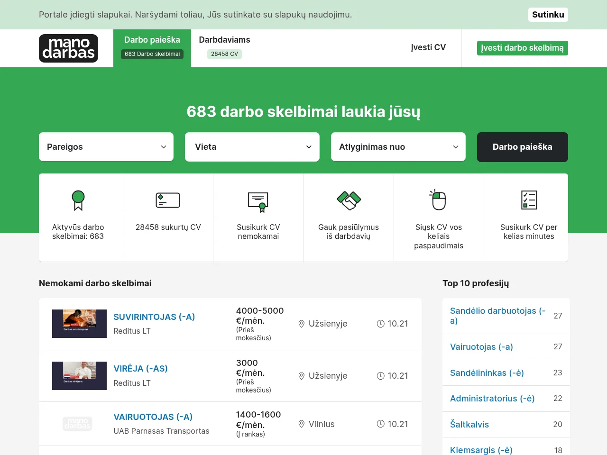Viewport: 607px width, 455px height.
Task: Open Administratorius (-ė) profession link
Action: click(x=492, y=399)
